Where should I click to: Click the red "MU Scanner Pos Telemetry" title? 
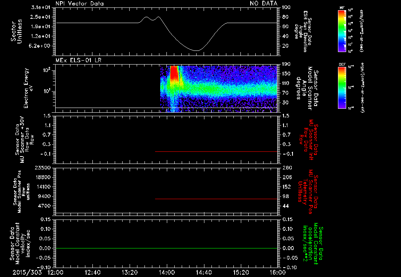pyautogui.click(x=308, y=192)
